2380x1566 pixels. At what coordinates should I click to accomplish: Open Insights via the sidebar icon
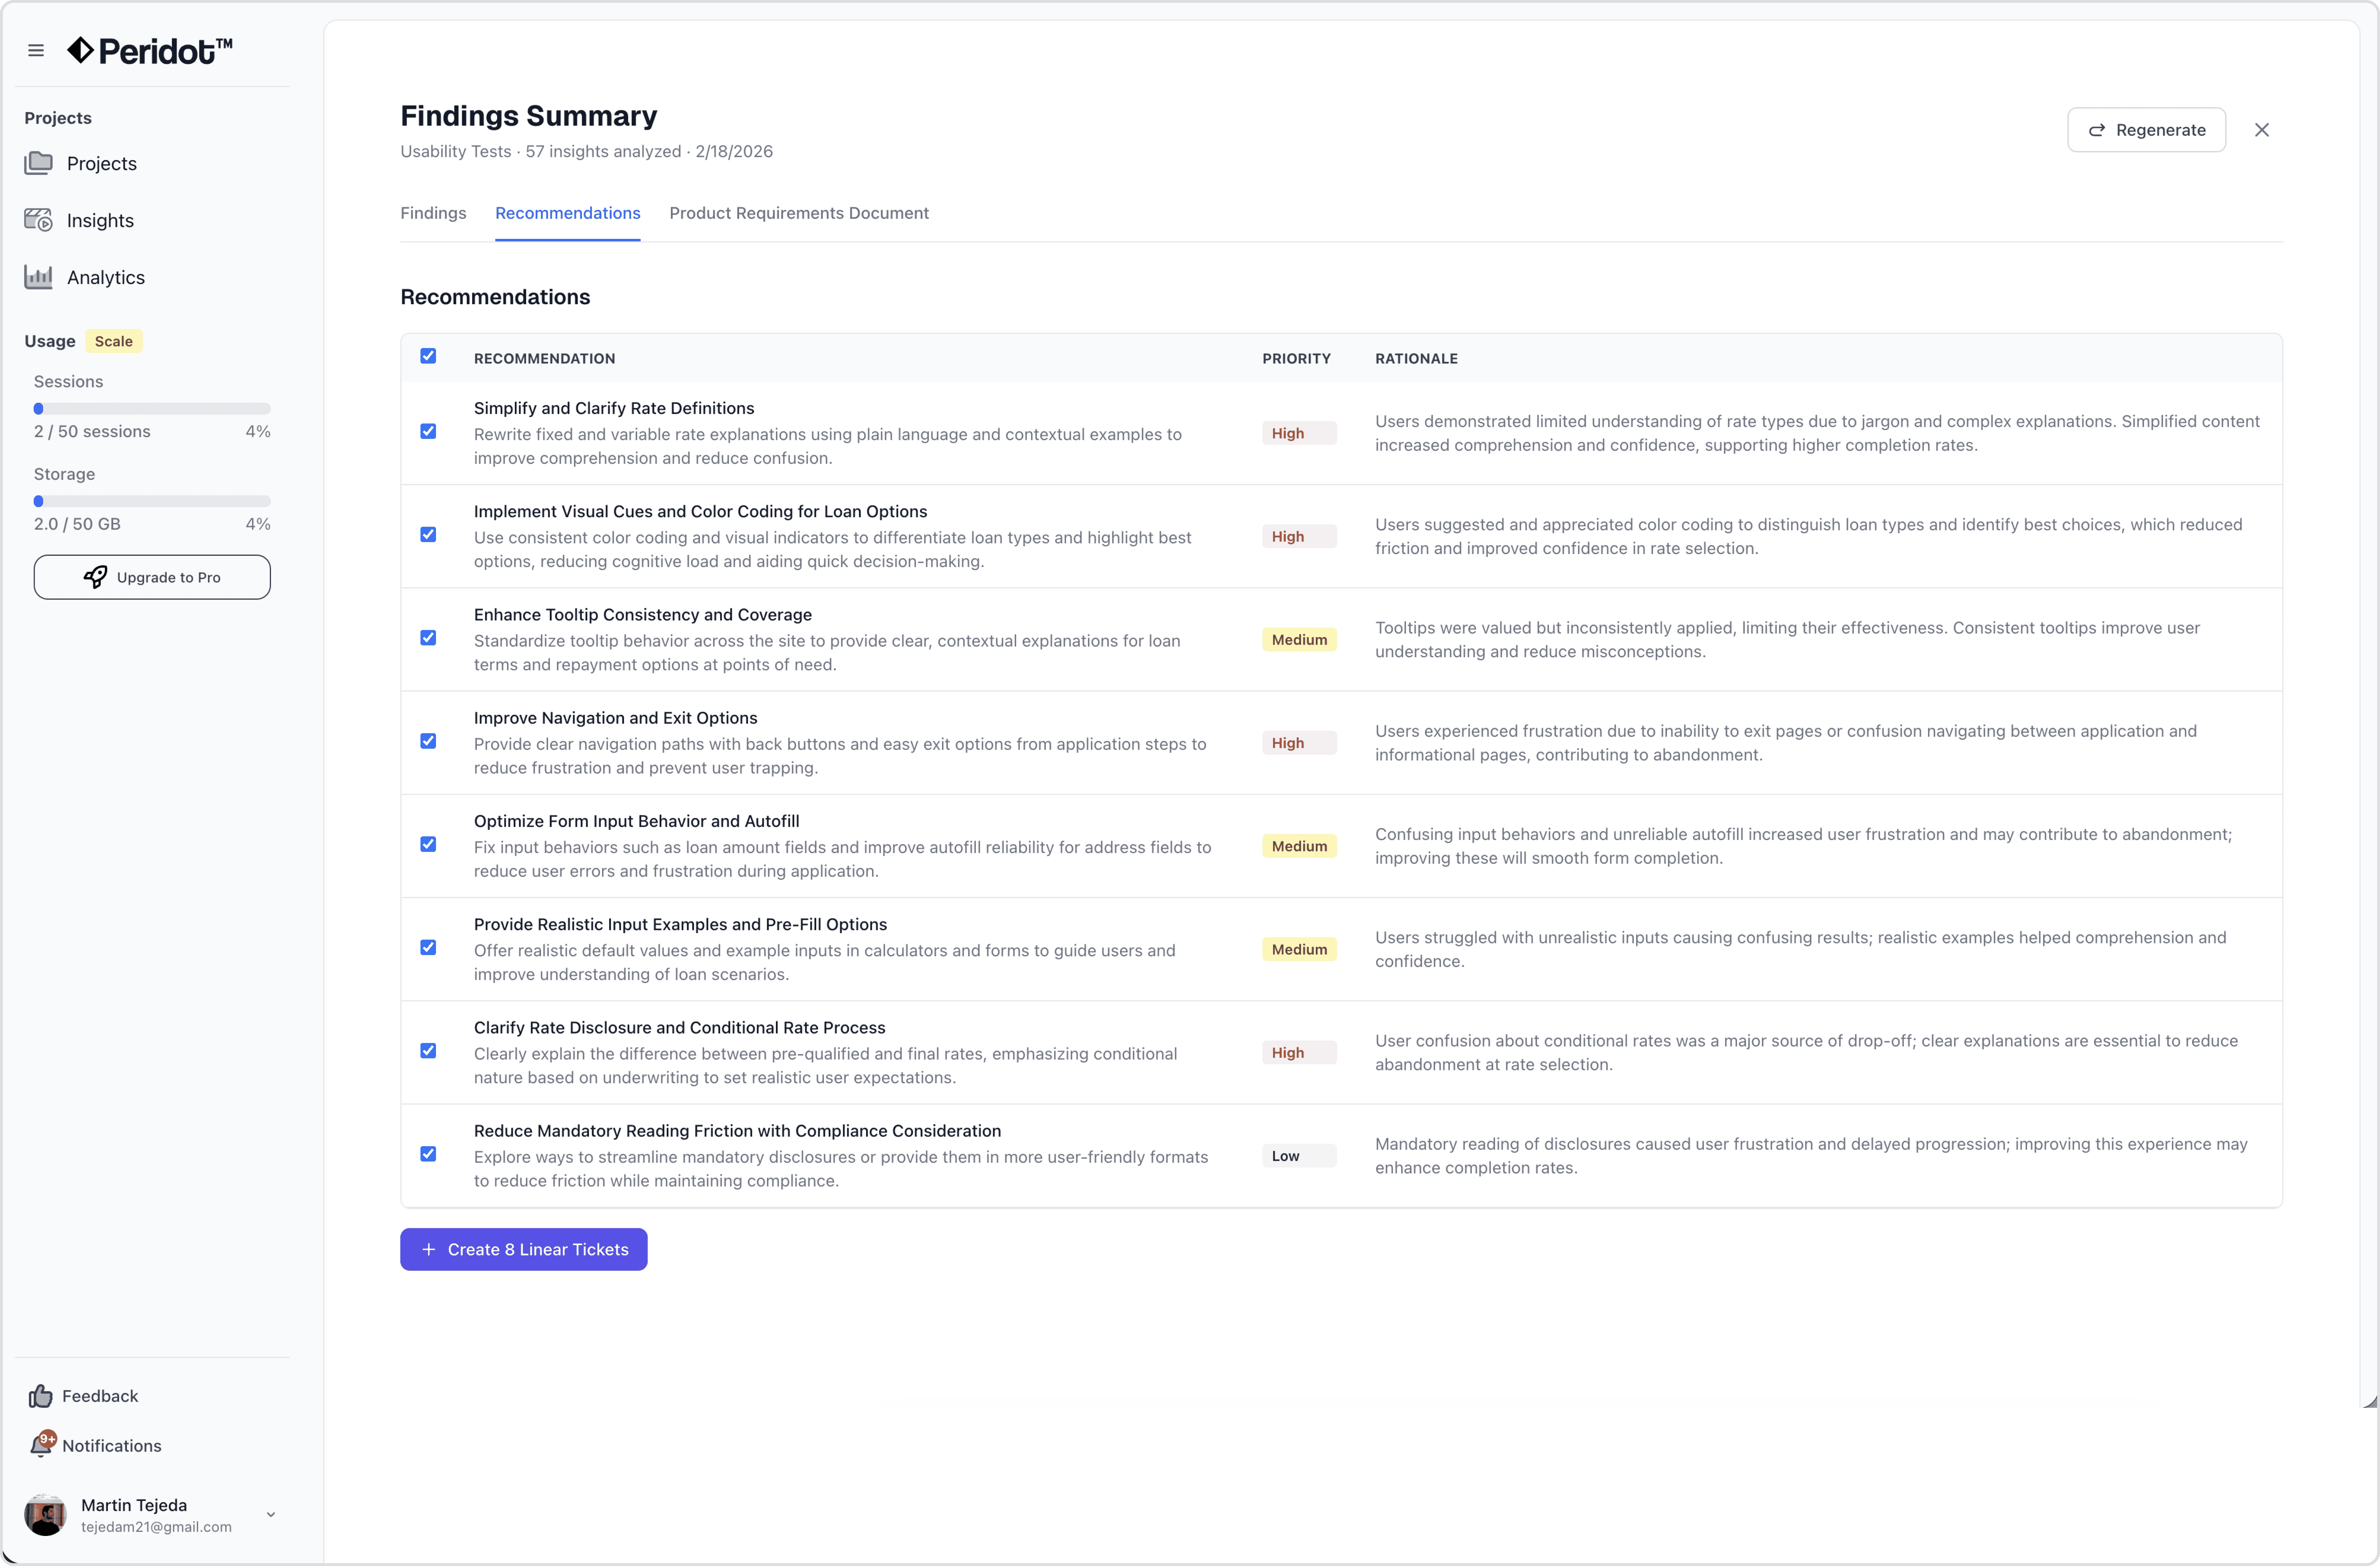pyautogui.click(x=39, y=220)
